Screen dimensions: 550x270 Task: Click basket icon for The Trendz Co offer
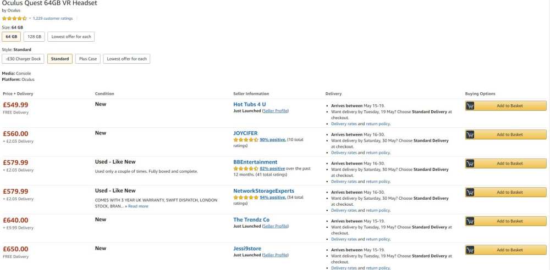(x=470, y=221)
